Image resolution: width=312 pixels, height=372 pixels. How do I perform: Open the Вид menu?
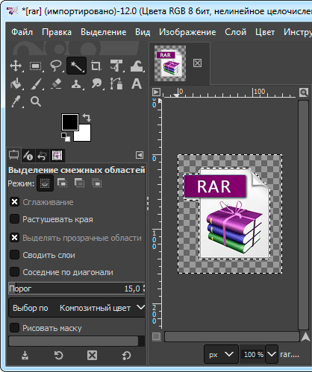[143, 32]
